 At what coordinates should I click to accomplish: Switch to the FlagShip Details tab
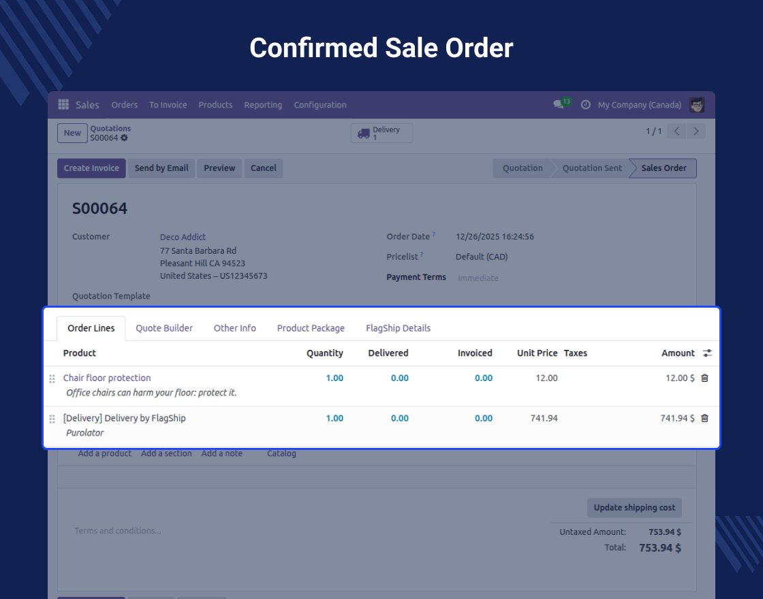398,328
